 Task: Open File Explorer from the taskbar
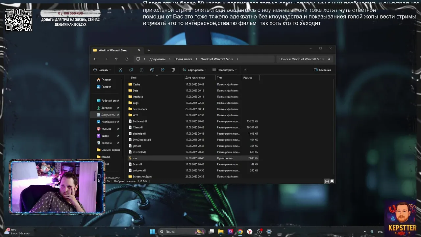[221, 232]
